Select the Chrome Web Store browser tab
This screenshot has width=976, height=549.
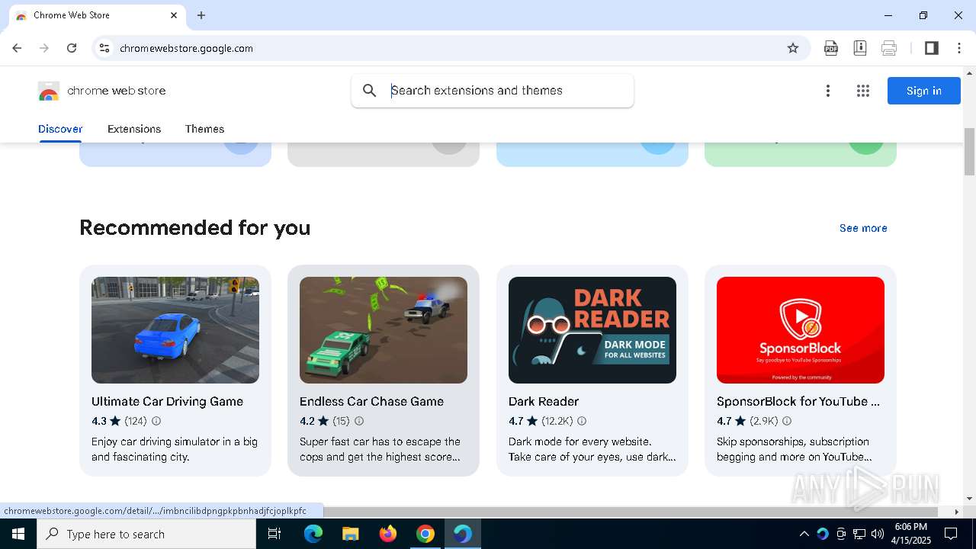point(96,15)
